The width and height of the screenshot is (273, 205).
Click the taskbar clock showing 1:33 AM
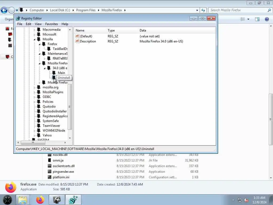point(259,200)
